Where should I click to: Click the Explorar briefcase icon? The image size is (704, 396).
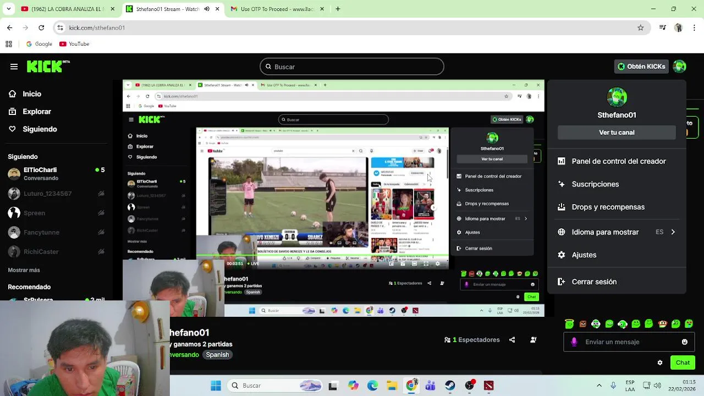click(x=12, y=112)
